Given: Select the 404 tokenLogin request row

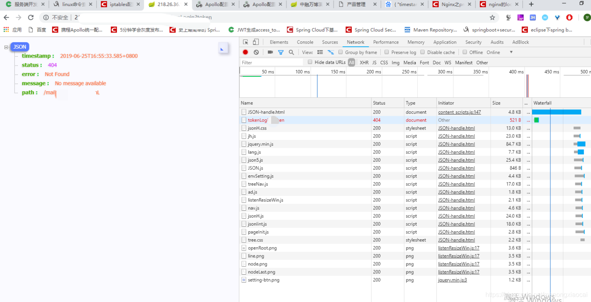Looking at the screenshot, I should coord(415,120).
